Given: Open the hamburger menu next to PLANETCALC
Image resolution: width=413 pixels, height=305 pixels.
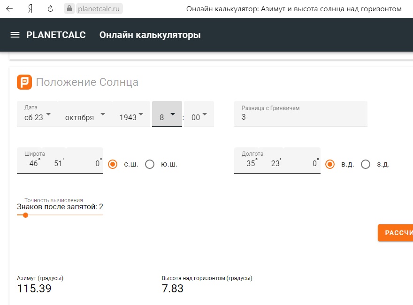Looking at the screenshot, I should 15,35.
